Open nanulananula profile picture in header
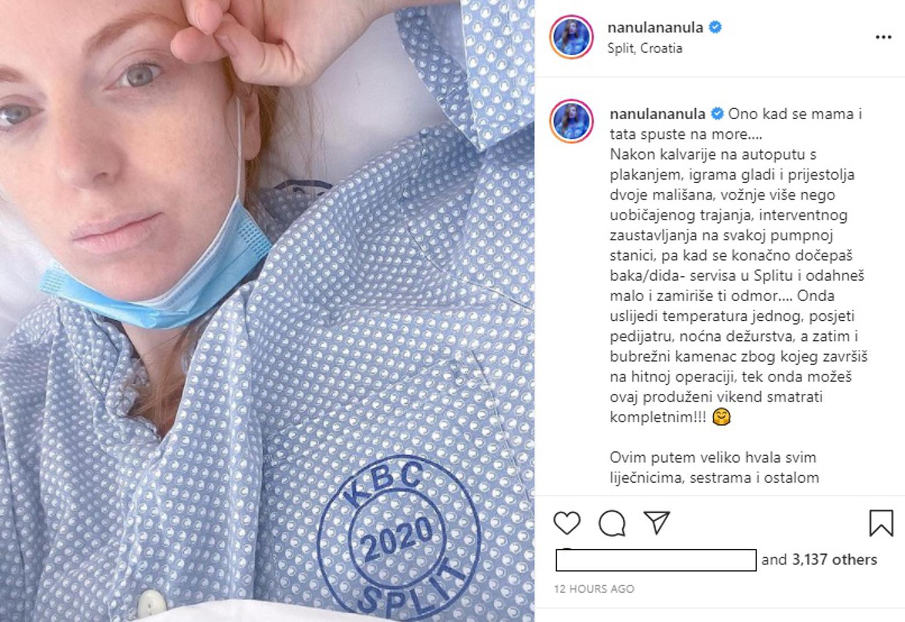Image resolution: width=905 pixels, height=622 pixels. tap(571, 37)
